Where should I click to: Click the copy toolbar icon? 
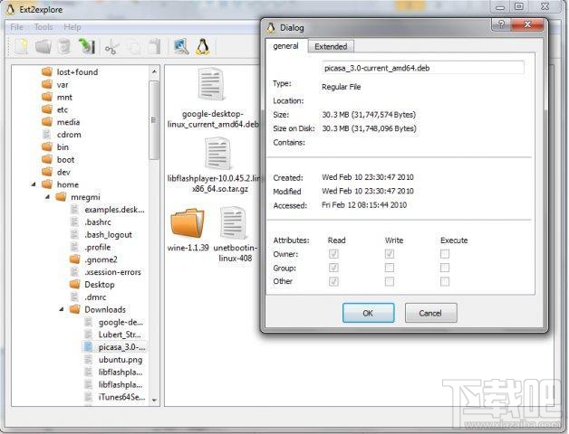click(134, 47)
